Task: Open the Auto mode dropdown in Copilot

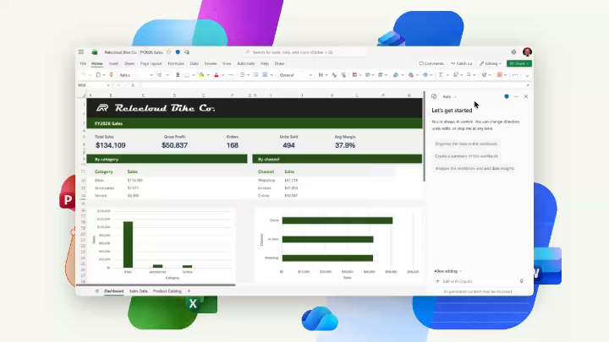Action: [449, 96]
